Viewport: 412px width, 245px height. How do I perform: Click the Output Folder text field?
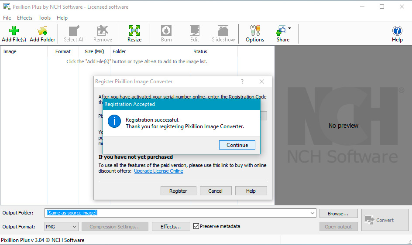177,213
